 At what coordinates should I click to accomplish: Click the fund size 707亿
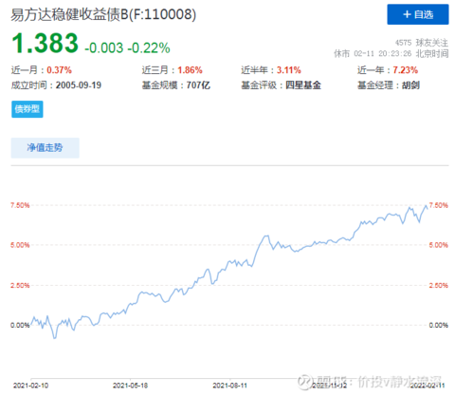[x=198, y=85]
